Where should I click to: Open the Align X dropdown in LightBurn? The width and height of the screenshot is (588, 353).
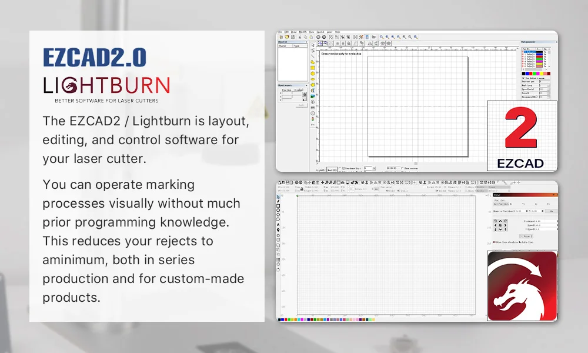click(x=482, y=187)
